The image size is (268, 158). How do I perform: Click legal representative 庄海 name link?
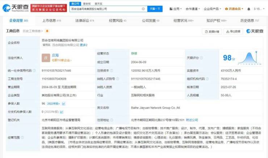(x=55, y=55)
